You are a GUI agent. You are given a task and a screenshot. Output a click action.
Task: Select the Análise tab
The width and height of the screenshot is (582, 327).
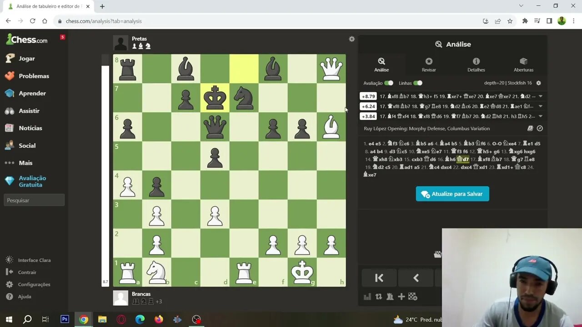coord(381,64)
